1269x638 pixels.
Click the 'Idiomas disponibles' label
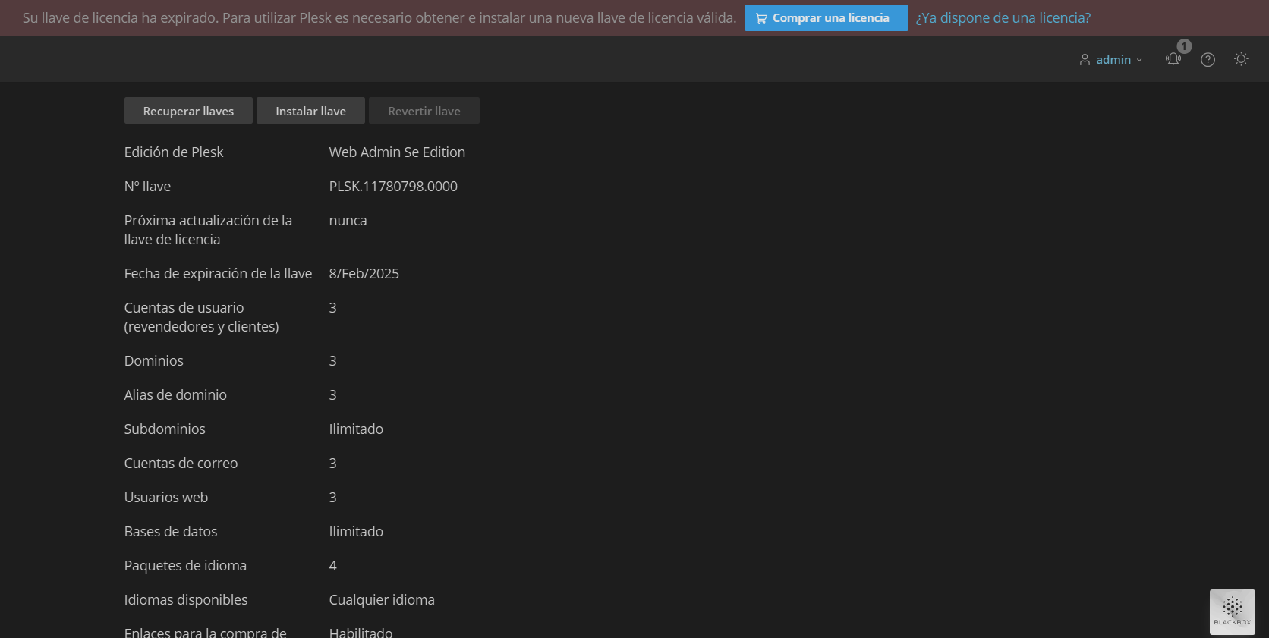(186, 599)
